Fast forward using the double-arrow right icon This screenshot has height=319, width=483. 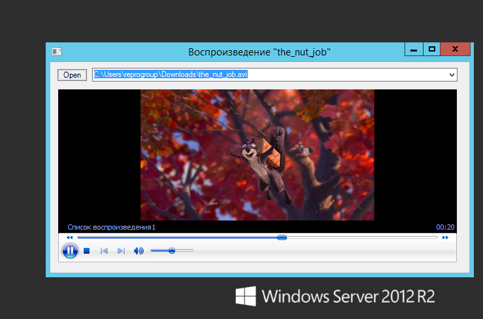[x=446, y=237]
